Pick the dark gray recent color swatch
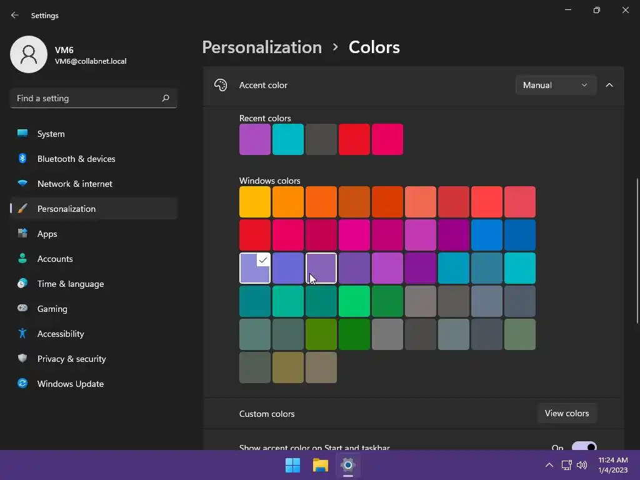This screenshot has width=640, height=480. pyautogui.click(x=321, y=139)
